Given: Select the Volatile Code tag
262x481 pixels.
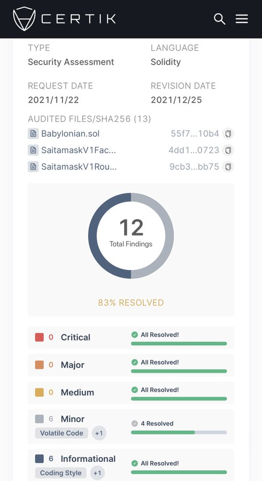Looking at the screenshot, I should 61,433.
